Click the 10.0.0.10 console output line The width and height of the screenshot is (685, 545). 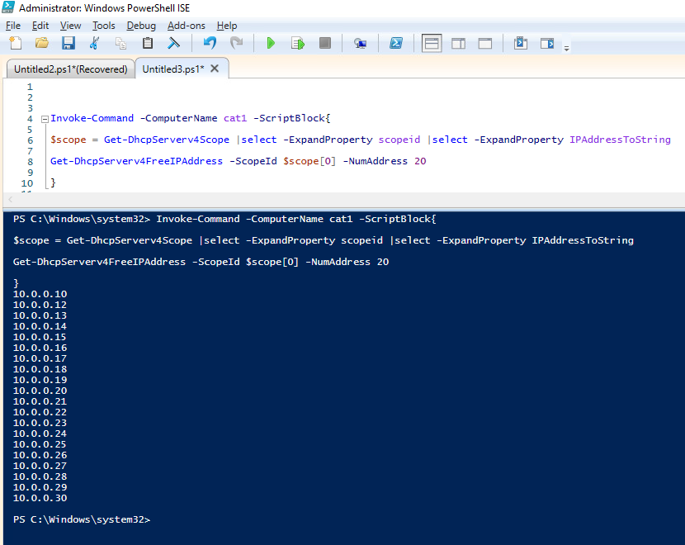[x=40, y=294]
